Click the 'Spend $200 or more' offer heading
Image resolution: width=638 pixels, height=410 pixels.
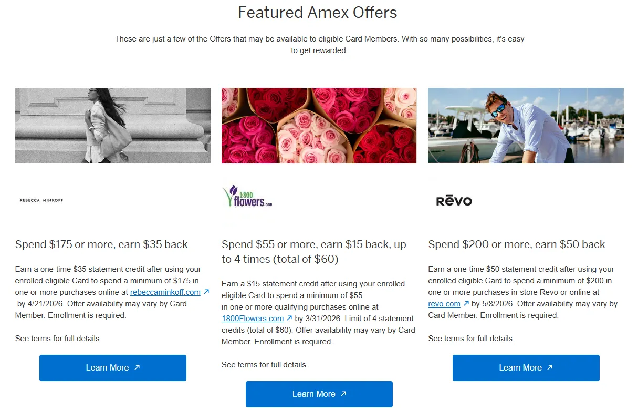coord(516,244)
